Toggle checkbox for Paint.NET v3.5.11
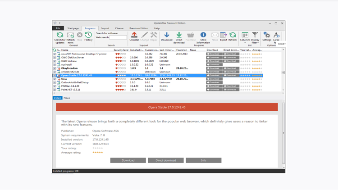 pyautogui.click(x=55, y=90)
